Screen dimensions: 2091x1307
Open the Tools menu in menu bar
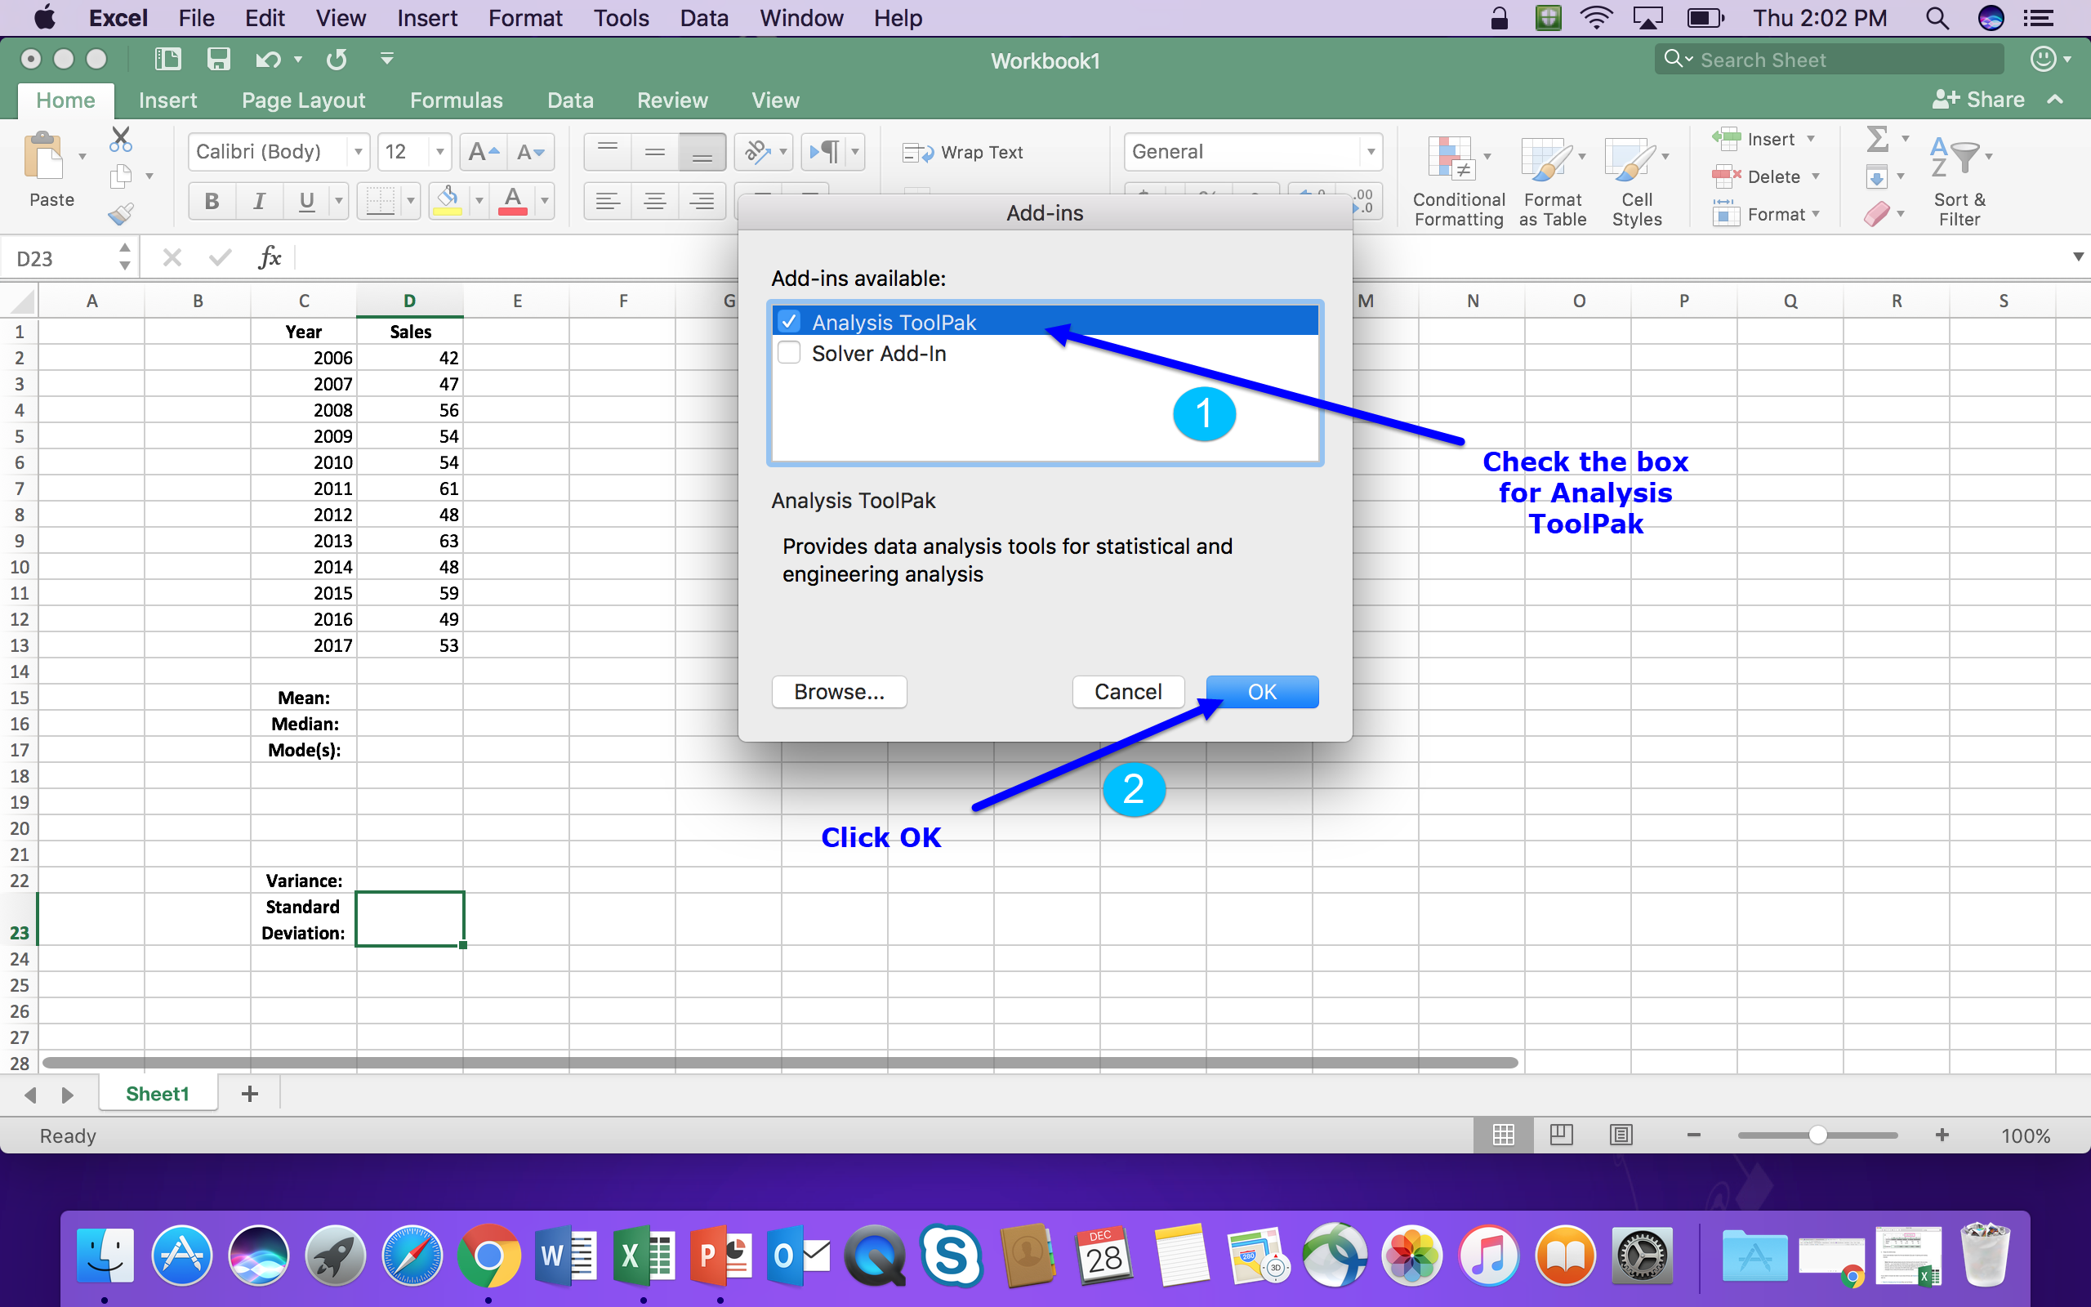pos(622,18)
